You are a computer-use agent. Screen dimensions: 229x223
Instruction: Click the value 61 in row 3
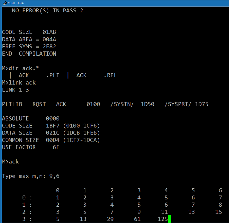pyautogui.click(x=137, y=219)
